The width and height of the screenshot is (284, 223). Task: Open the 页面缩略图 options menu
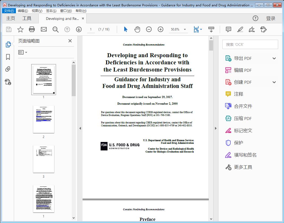tap(22, 52)
